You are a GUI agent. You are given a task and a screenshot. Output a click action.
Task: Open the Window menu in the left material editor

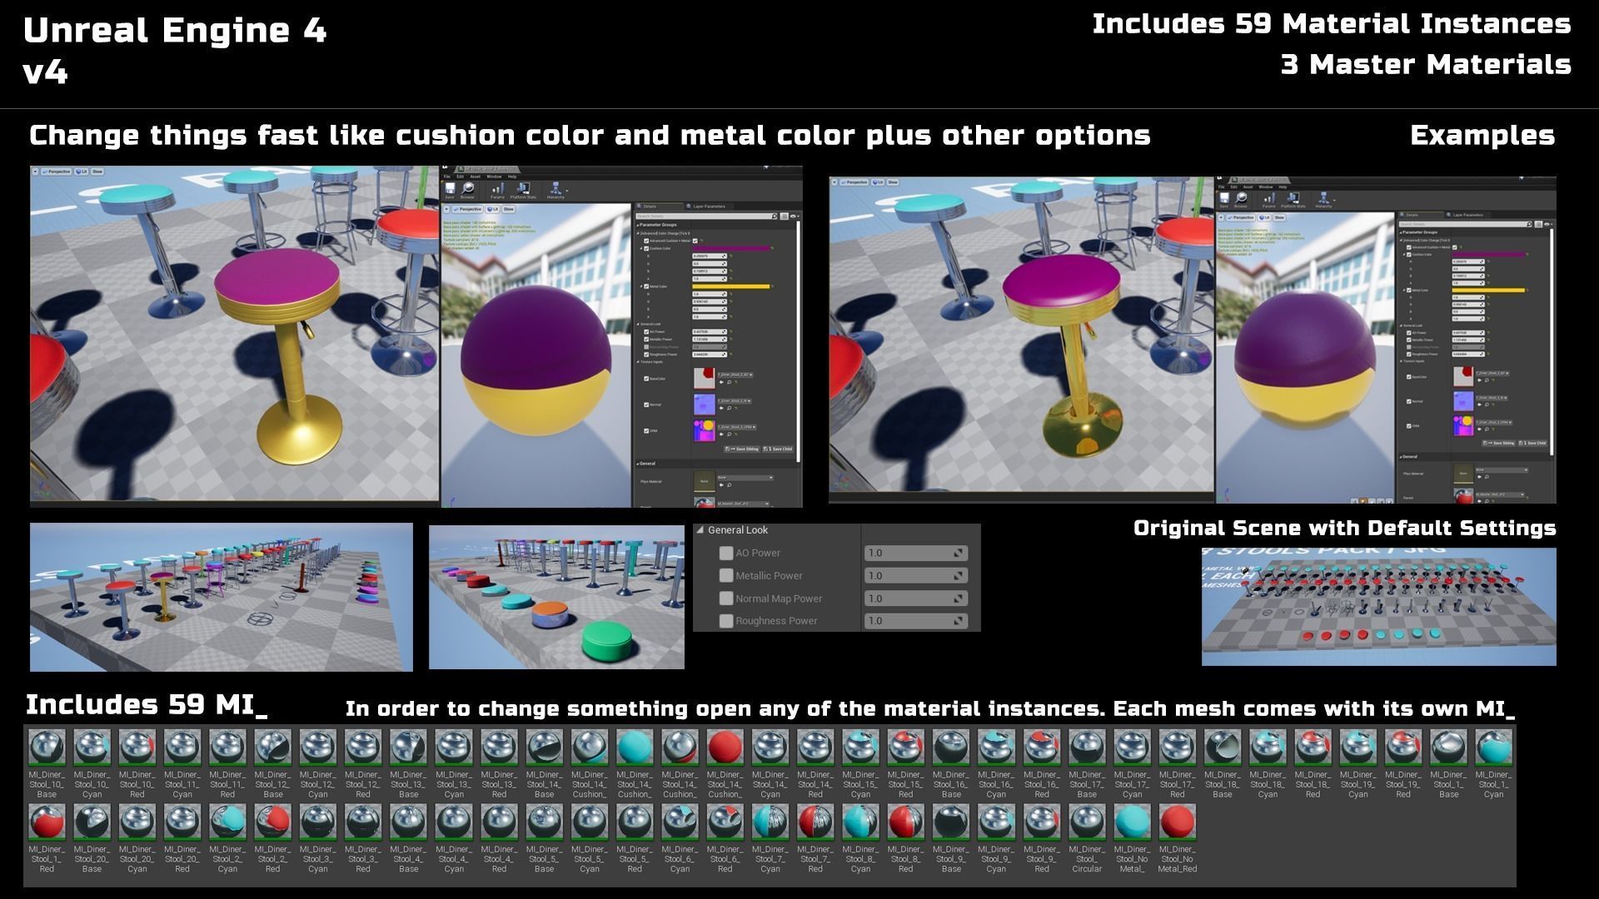[x=494, y=176]
